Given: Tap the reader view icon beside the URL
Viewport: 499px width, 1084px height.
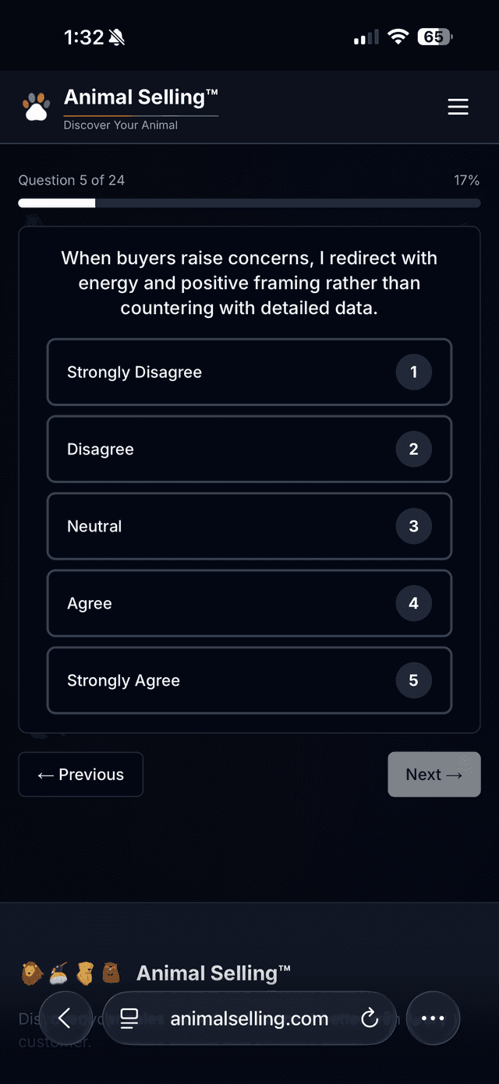Looking at the screenshot, I should click(x=129, y=1018).
